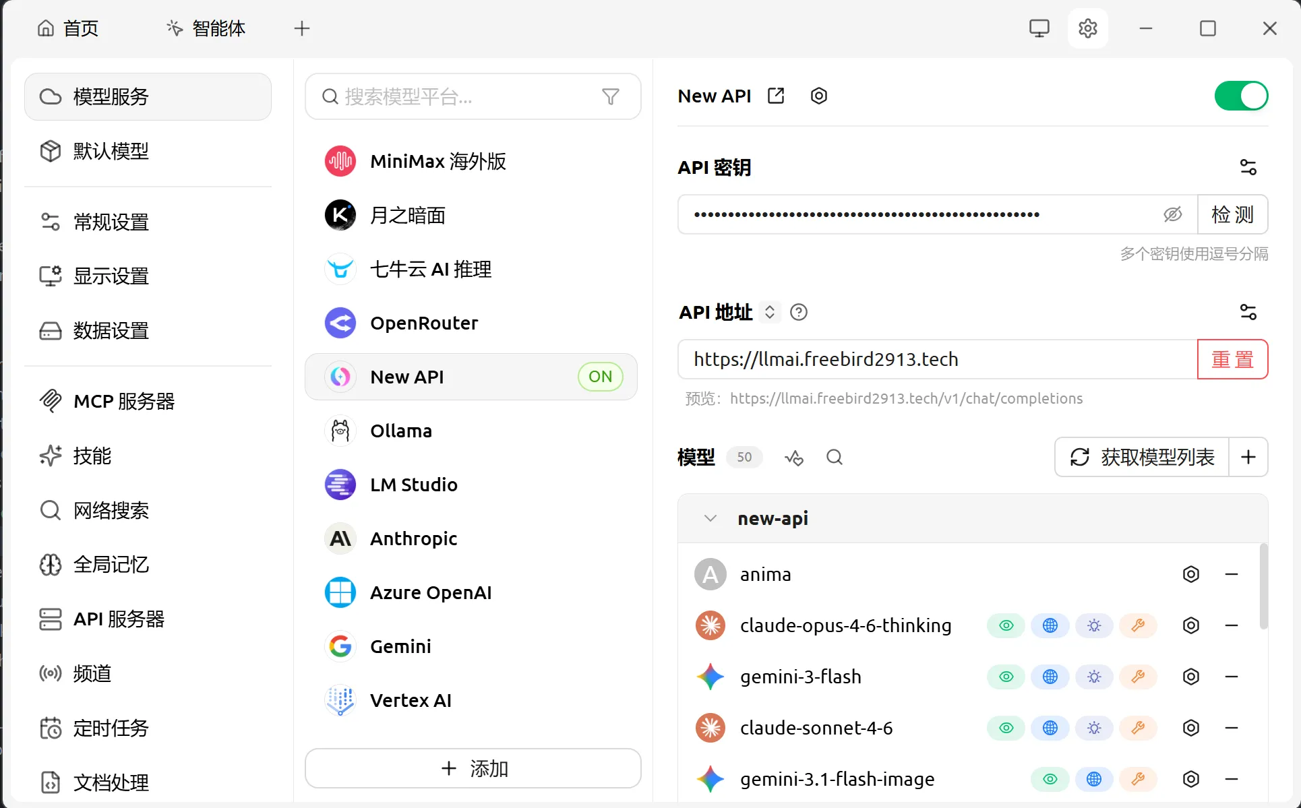1301x808 pixels.
Task: Select 默认模型 in the settings sidebar
Action: click(x=148, y=151)
